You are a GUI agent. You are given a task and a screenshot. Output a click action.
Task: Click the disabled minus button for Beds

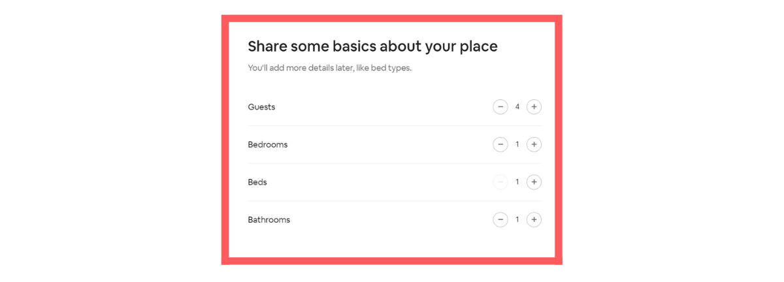coord(500,182)
